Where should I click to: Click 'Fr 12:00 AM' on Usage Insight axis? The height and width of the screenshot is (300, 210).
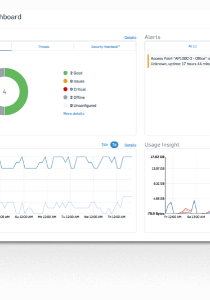point(173,217)
